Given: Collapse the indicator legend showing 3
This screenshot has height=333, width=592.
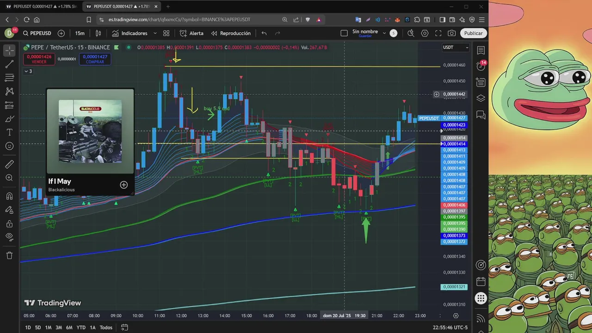Looking at the screenshot, I should [x=28, y=71].
